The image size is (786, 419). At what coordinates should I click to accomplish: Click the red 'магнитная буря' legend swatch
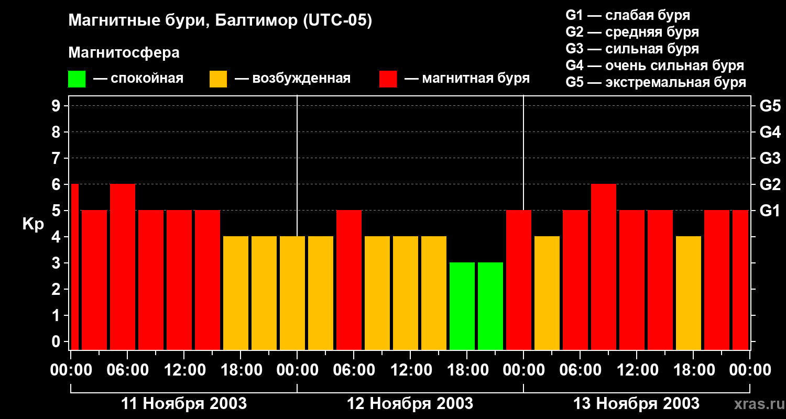[x=388, y=79]
